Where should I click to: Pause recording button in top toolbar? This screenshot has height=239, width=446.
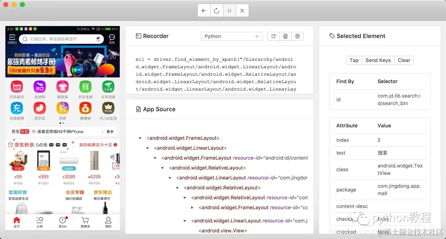(x=229, y=10)
